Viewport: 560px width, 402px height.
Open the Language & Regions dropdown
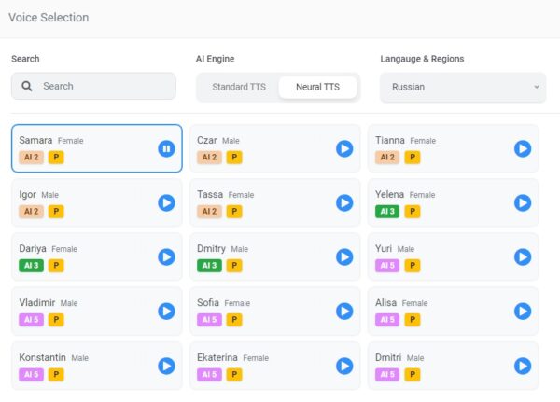tap(462, 87)
